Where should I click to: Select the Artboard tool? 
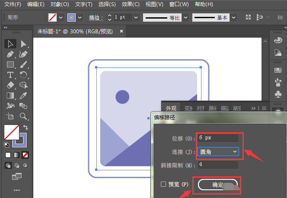10,116
